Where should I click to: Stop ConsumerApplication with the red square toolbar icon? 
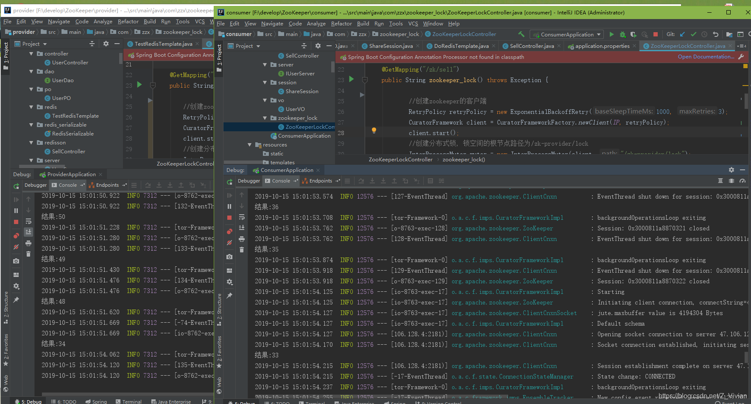point(656,34)
